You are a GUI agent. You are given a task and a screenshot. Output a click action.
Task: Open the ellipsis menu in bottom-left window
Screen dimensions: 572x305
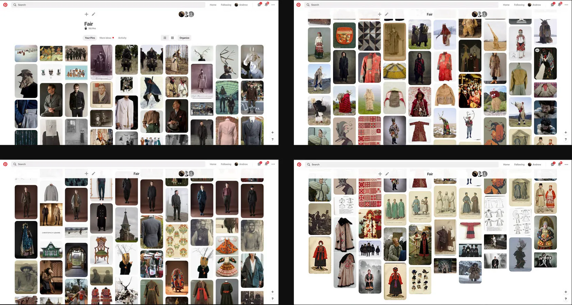(273, 164)
